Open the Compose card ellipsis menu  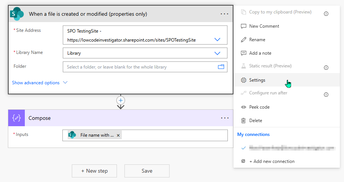[x=224, y=118]
